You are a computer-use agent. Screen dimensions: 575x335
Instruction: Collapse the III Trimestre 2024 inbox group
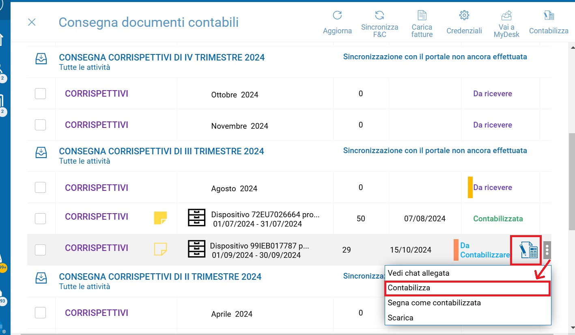(41, 153)
